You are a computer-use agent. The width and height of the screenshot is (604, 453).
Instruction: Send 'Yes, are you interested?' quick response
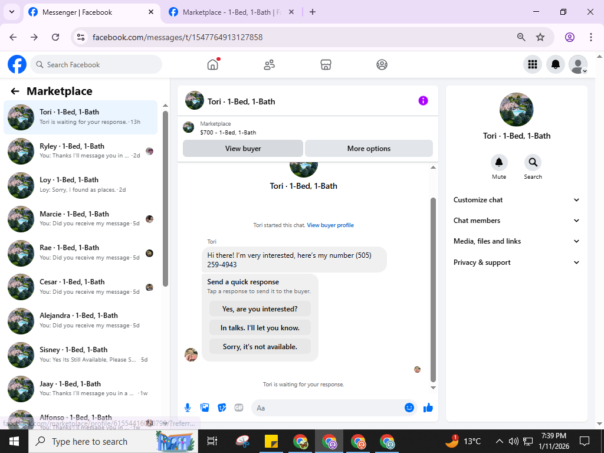pos(260,309)
